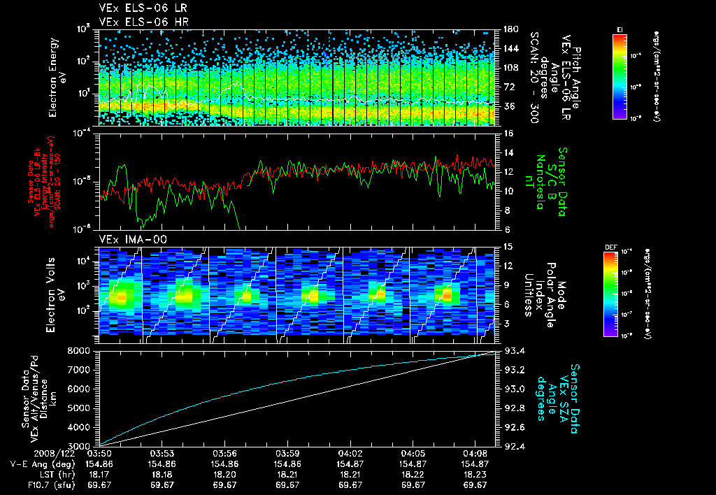The height and width of the screenshot is (495, 716).
Task: Click the red 'Sensor Data VEx ELS-06 LR-Bk' axis label
Action: (44, 182)
